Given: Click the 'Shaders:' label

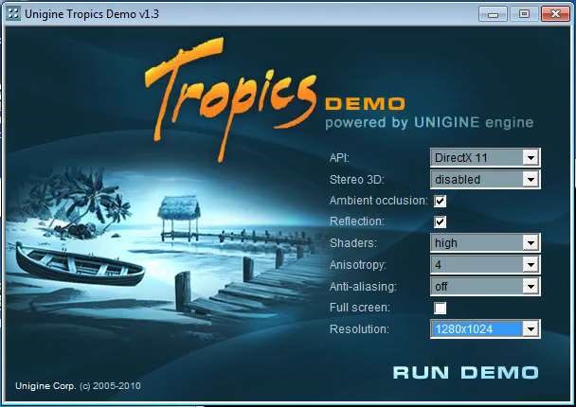Looking at the screenshot, I should [x=353, y=243].
